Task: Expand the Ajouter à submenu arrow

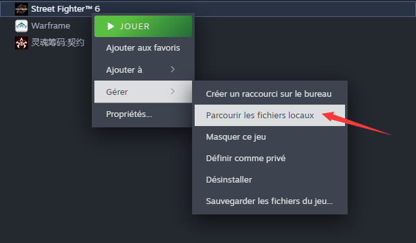Action: click(173, 70)
